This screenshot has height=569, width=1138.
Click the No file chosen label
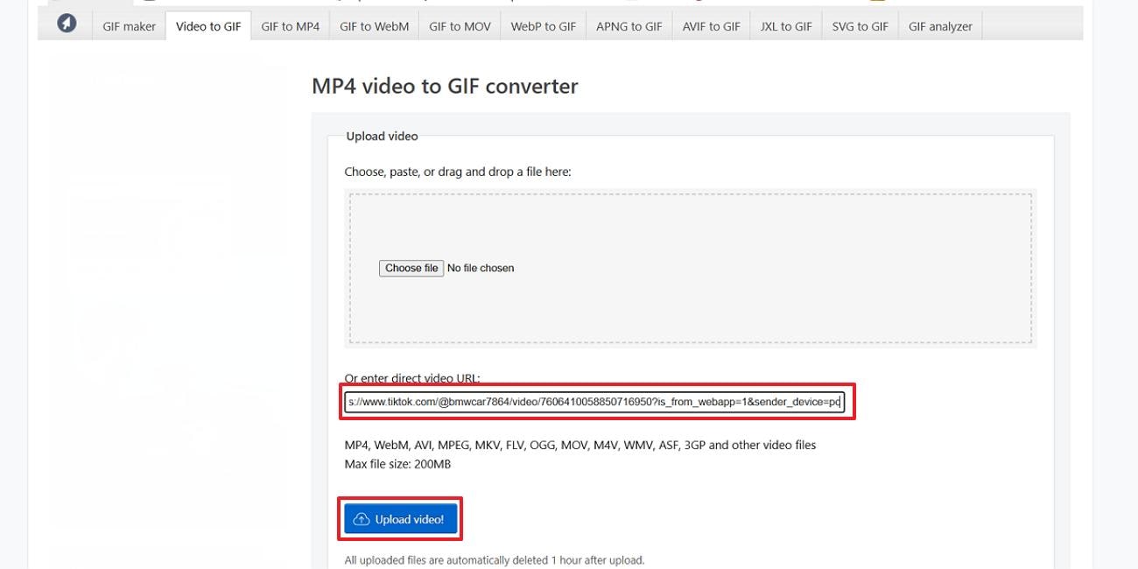tap(481, 268)
